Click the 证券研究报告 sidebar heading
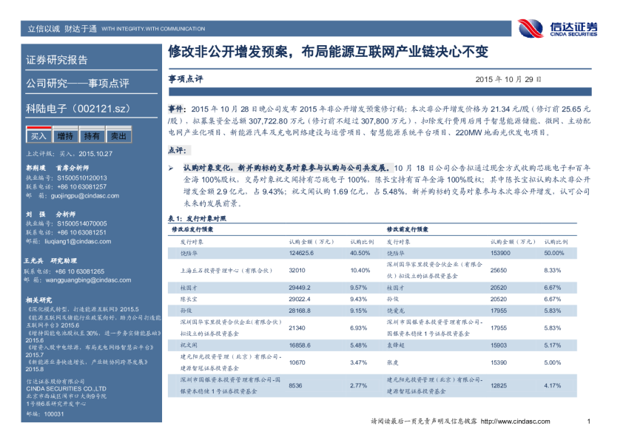 point(57,60)
